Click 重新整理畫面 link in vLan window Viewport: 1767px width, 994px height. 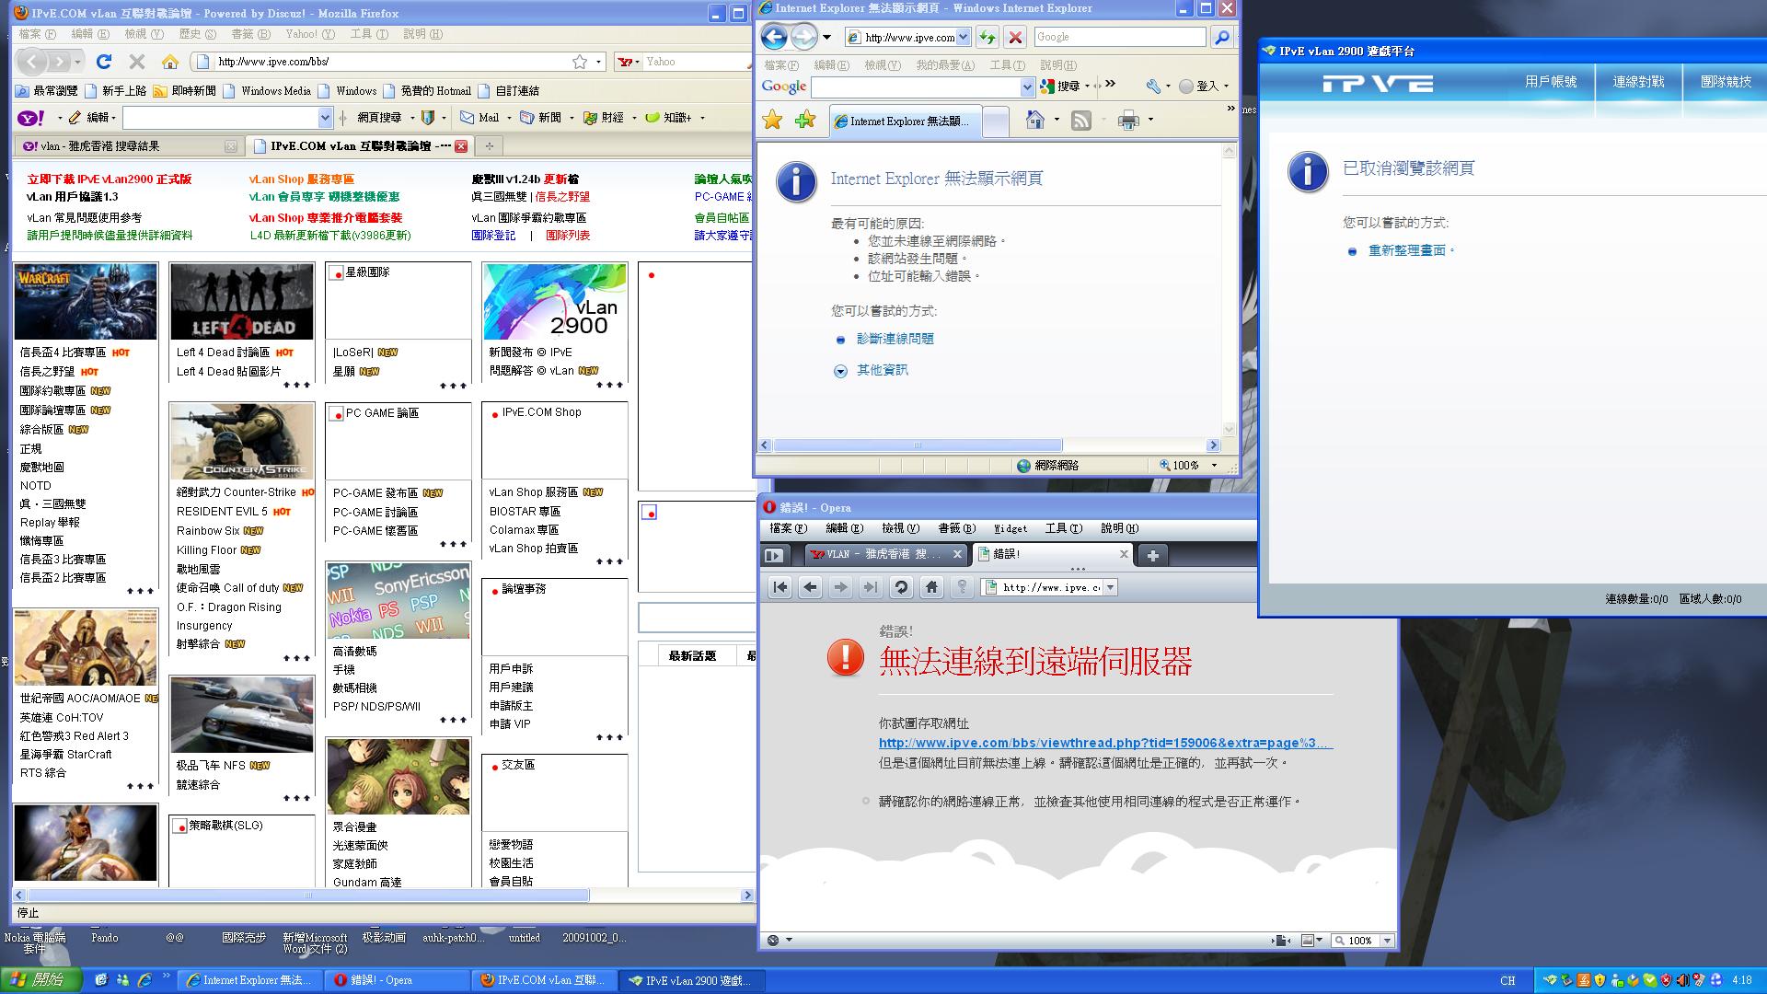coord(1406,250)
